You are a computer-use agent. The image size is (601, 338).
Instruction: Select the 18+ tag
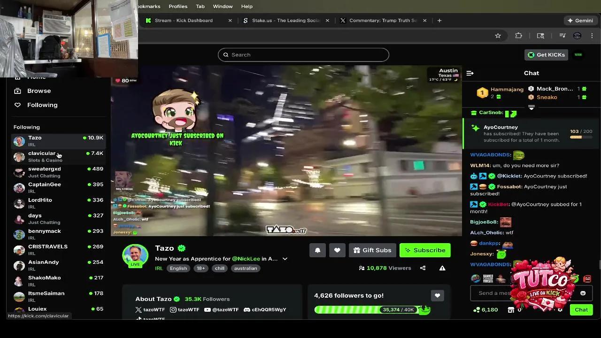pyautogui.click(x=201, y=269)
